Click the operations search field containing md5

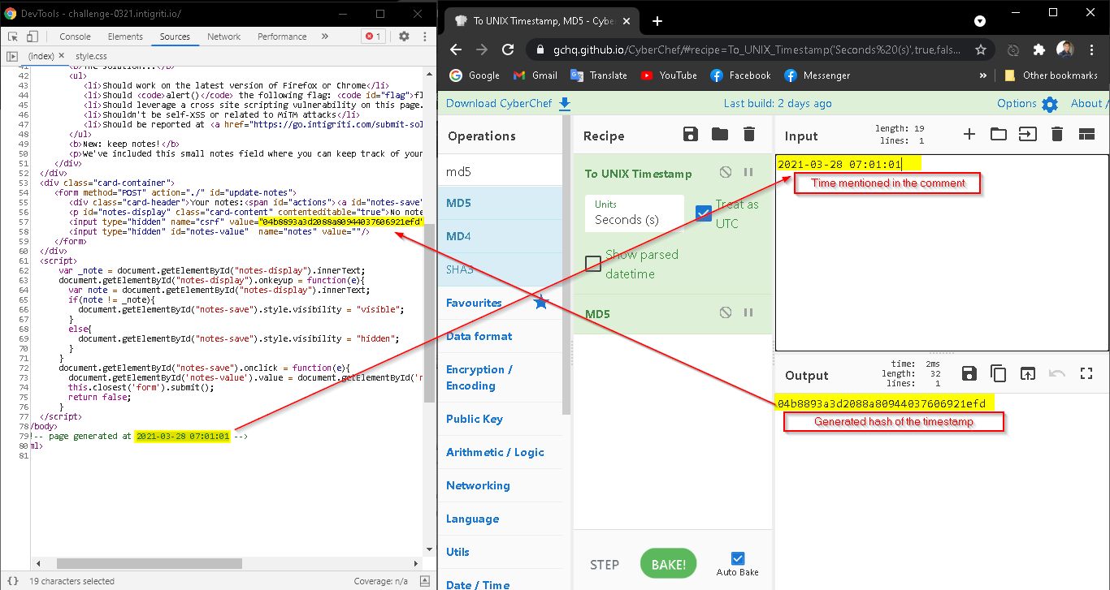pyautogui.click(x=504, y=172)
